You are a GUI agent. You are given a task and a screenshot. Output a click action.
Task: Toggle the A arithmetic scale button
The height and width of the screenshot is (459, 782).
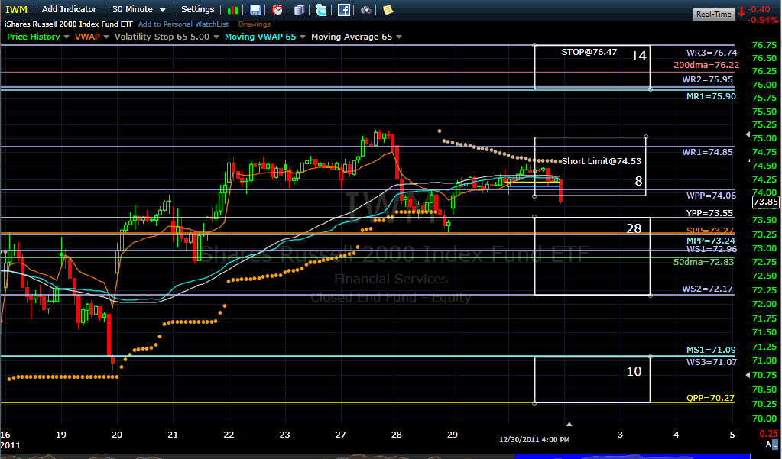(768, 444)
